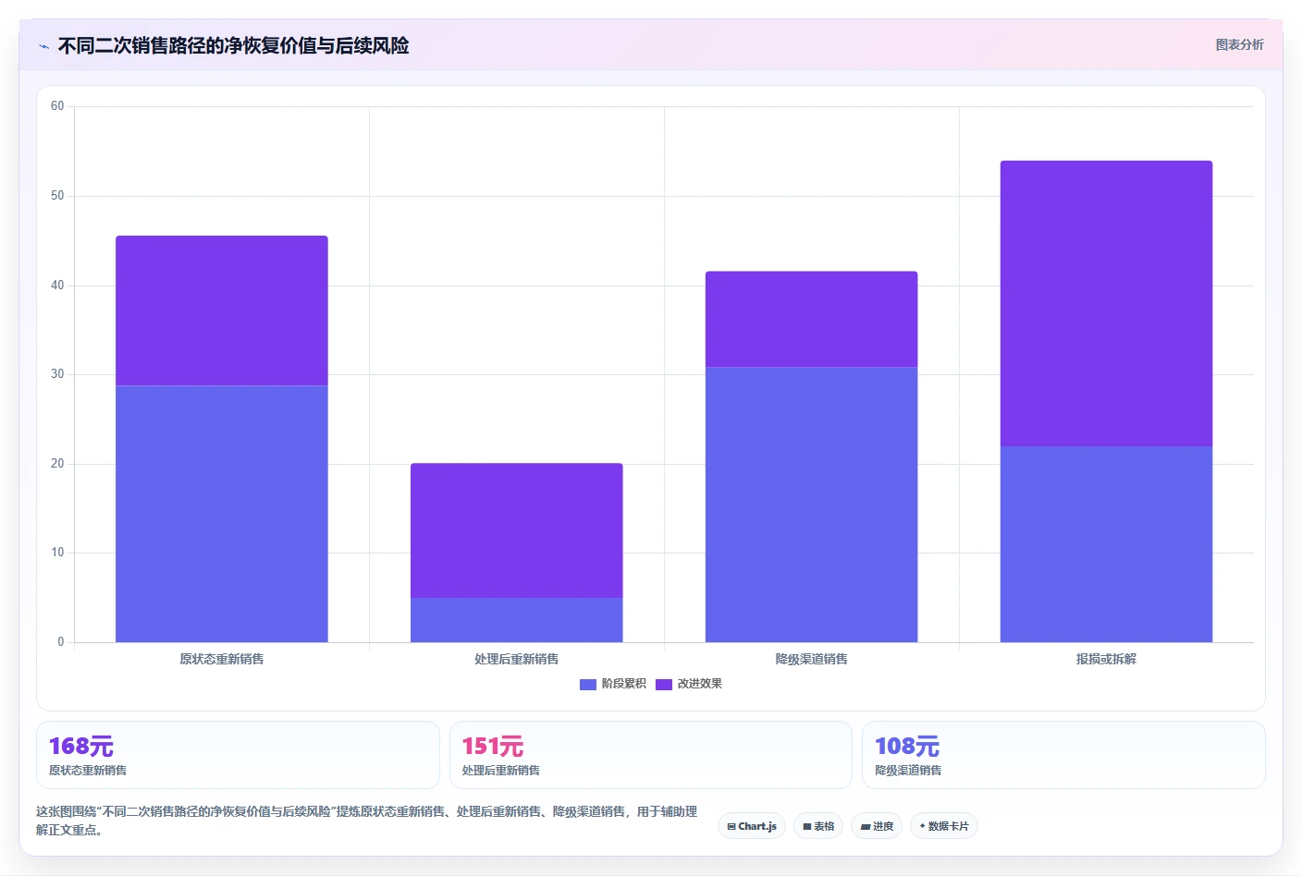1302x876 pixels.
Task: Click the blue bar segment for 处理后重新销售
Action: [517, 620]
